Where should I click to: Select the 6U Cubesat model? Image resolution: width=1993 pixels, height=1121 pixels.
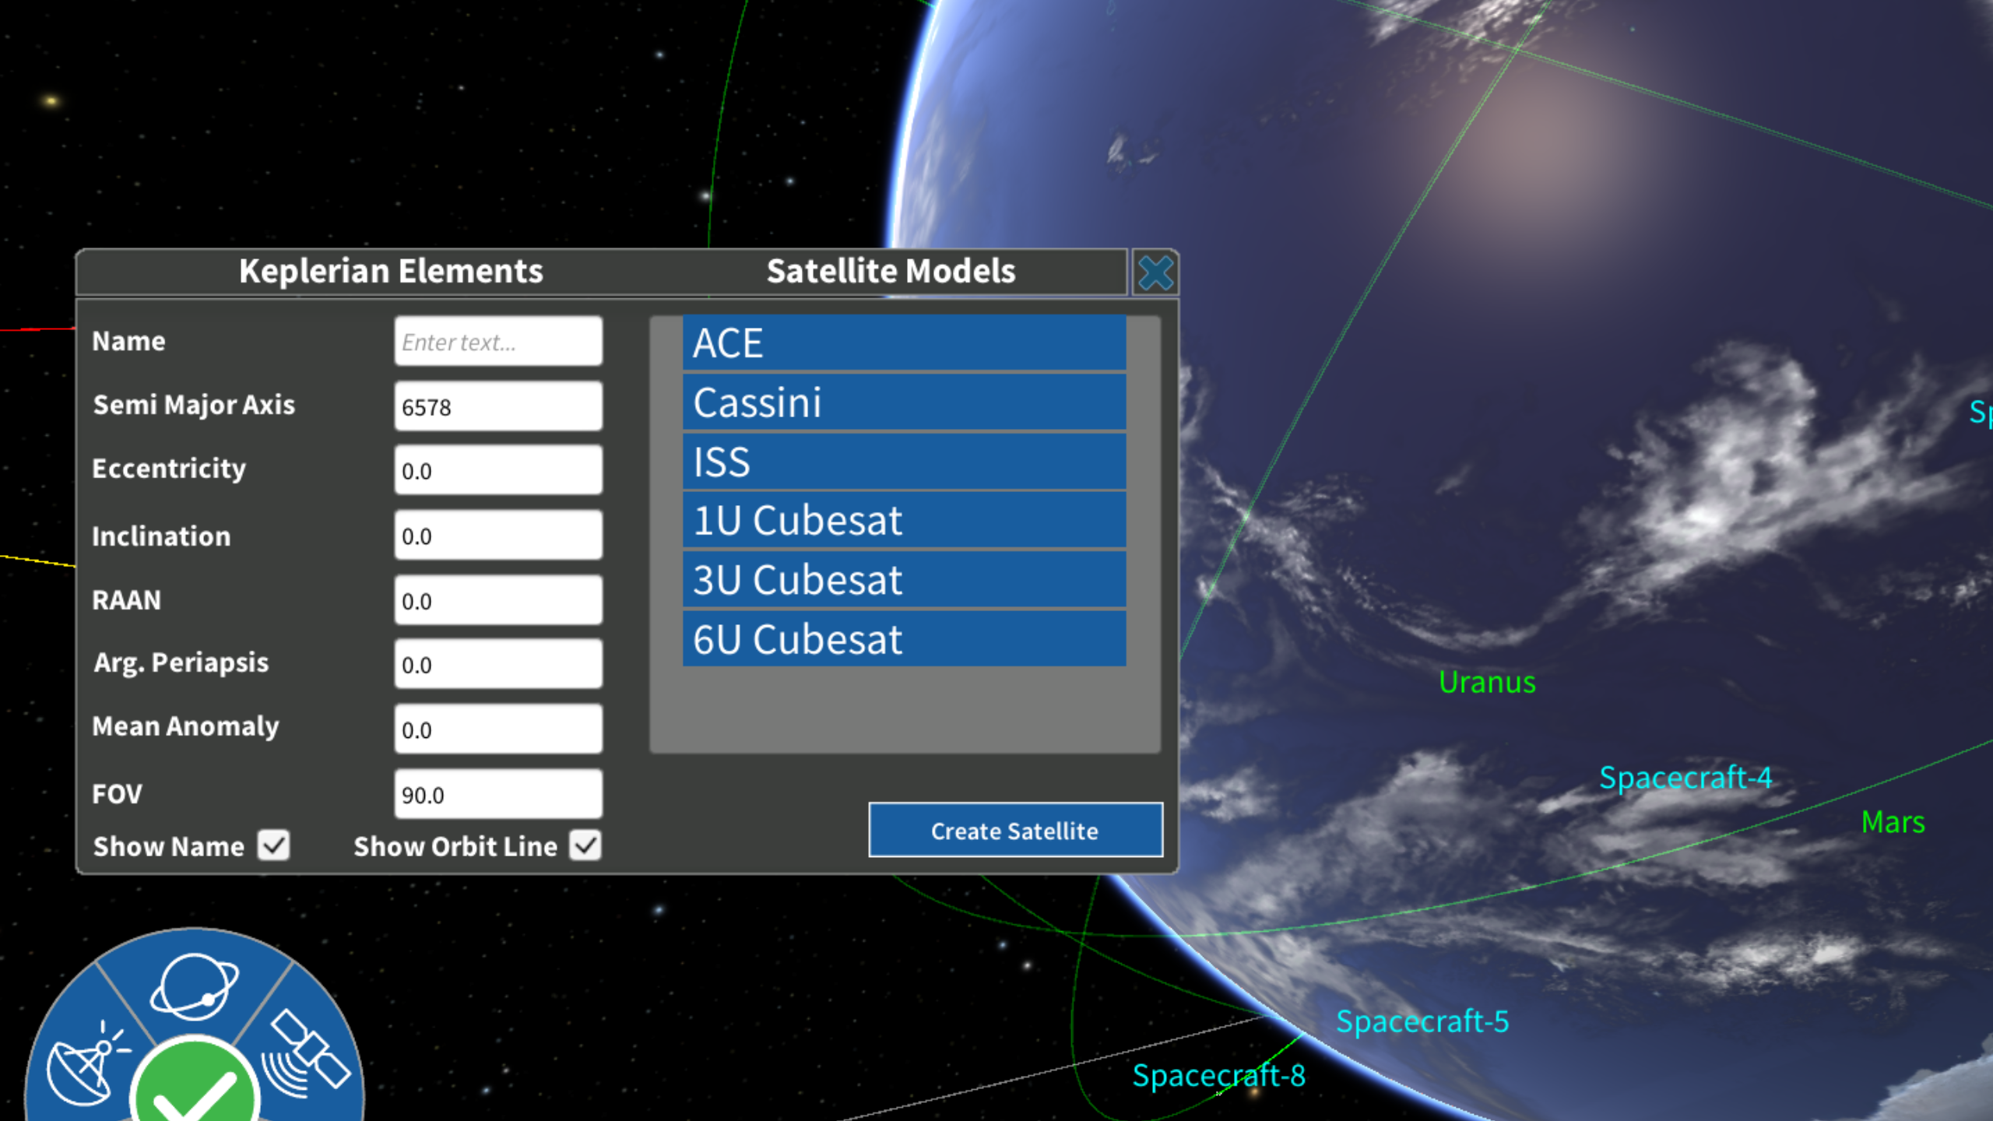pos(904,639)
